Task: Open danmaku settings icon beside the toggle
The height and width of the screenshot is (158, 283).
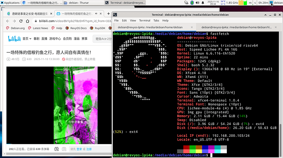Action: pos(64,149)
